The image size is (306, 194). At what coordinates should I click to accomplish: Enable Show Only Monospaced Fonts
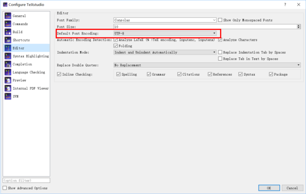click(x=220, y=20)
